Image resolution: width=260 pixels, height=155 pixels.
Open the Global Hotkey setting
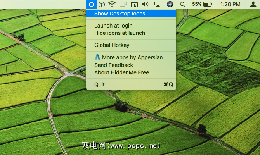click(x=112, y=45)
